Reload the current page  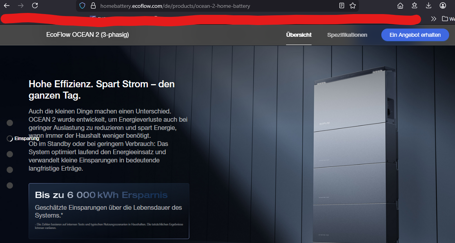[35, 5]
